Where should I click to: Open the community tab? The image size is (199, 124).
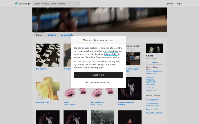[x=67, y=35]
